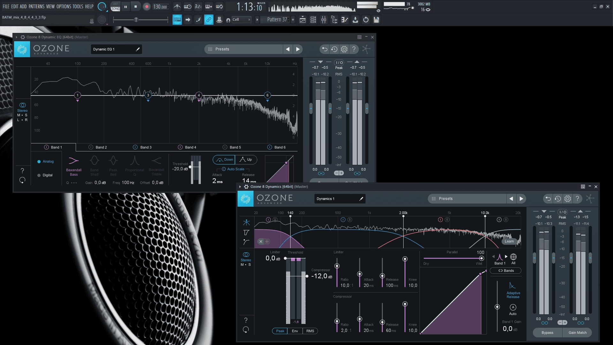Open the Channel Rack view icon
Viewport: 613px width, 345px height.
click(313, 20)
